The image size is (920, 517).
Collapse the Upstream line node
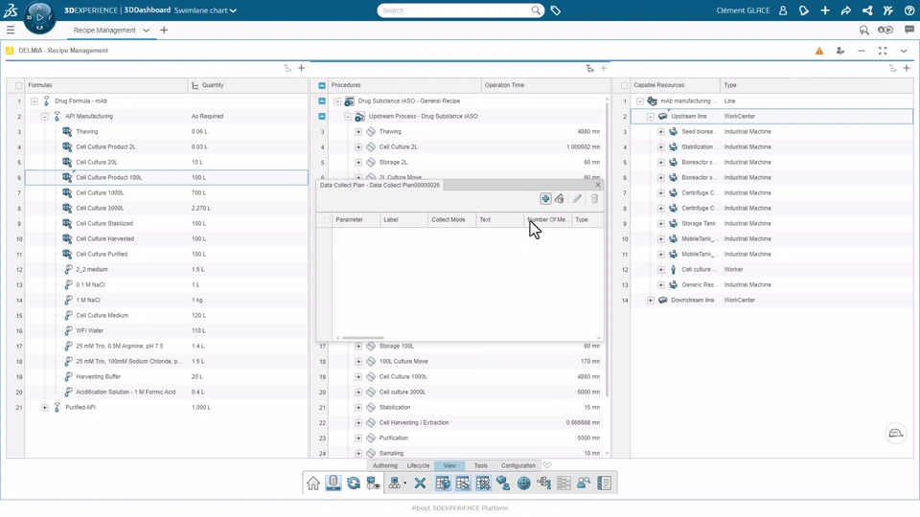(650, 116)
